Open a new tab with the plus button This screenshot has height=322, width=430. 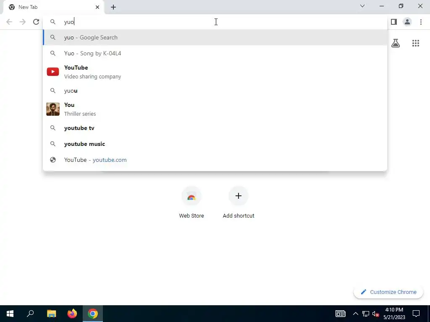113,7
